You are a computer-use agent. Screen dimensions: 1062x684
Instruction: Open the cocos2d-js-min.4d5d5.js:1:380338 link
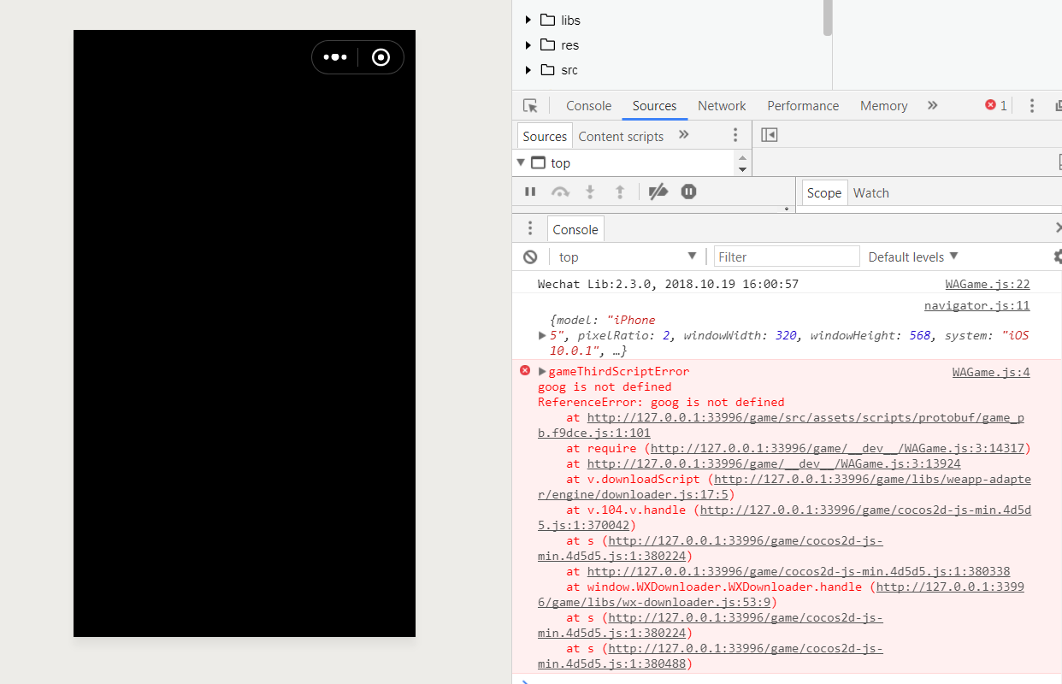click(x=799, y=571)
